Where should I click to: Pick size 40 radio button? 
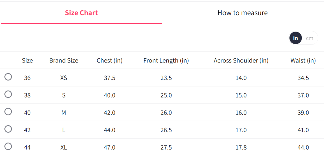coord(8,112)
